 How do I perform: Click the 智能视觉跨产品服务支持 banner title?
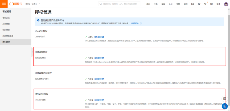pos(52,20)
